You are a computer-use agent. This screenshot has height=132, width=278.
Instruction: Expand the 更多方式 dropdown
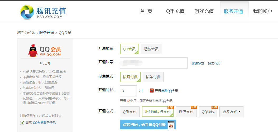[x=231, y=112]
